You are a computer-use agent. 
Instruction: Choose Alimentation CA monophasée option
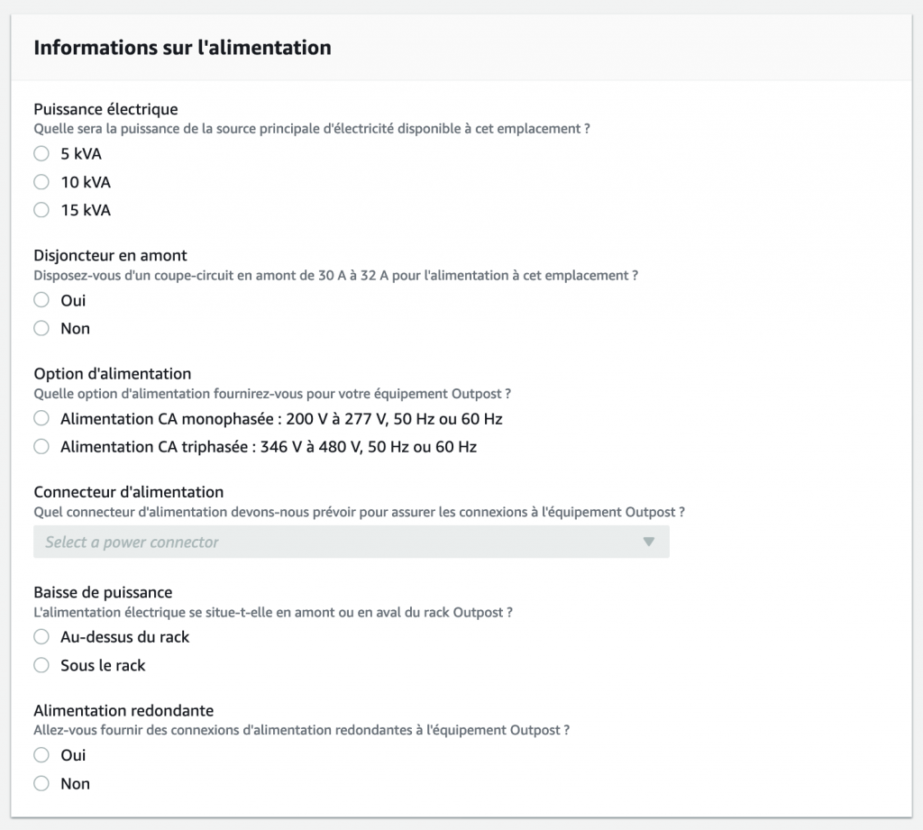point(41,418)
